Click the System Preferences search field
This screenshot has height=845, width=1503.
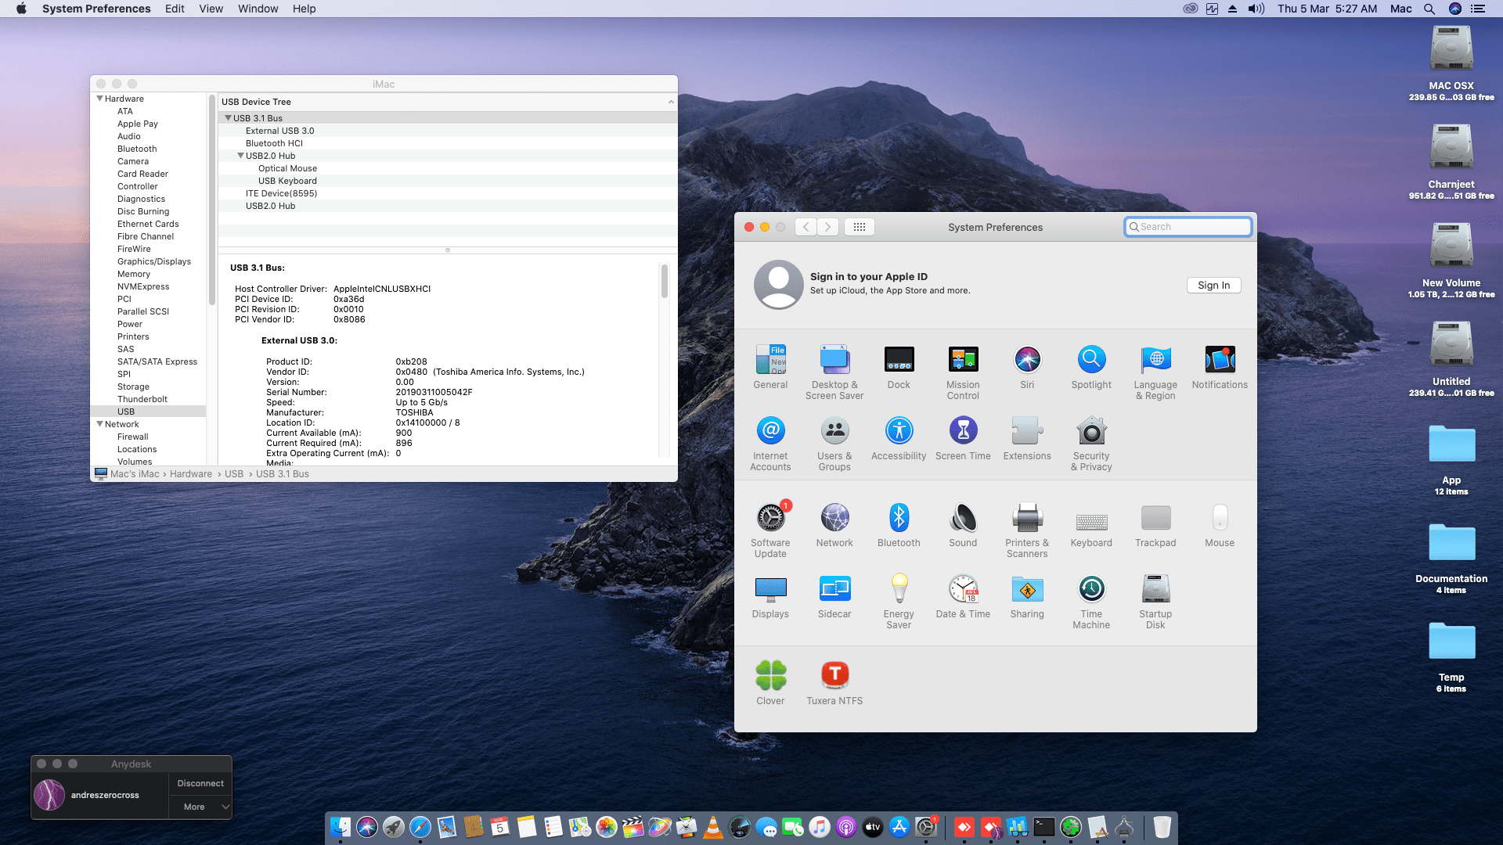pyautogui.click(x=1188, y=227)
